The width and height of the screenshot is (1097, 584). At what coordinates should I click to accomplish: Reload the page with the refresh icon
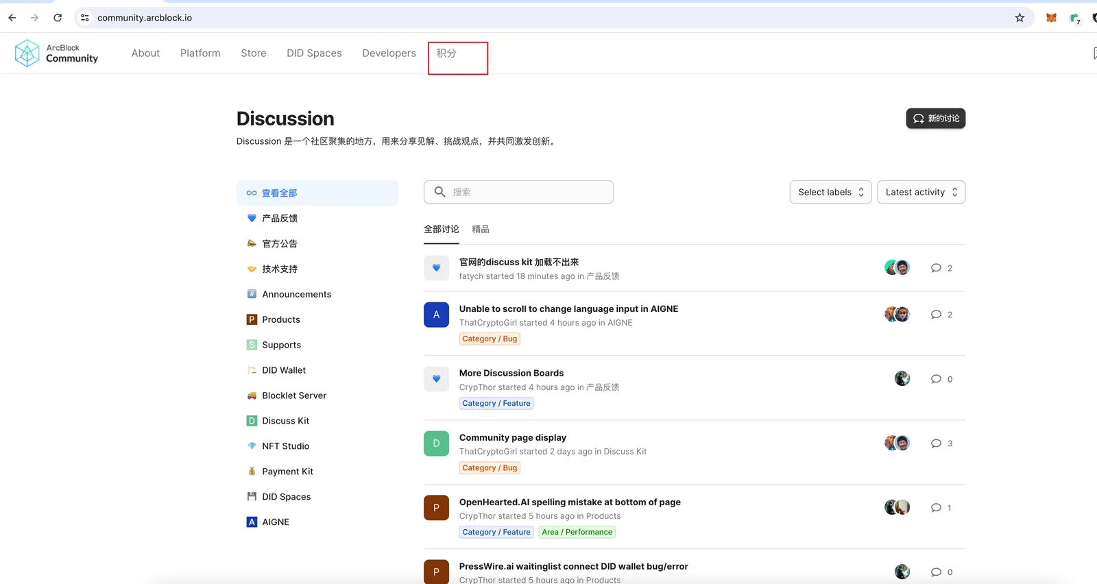pos(58,18)
